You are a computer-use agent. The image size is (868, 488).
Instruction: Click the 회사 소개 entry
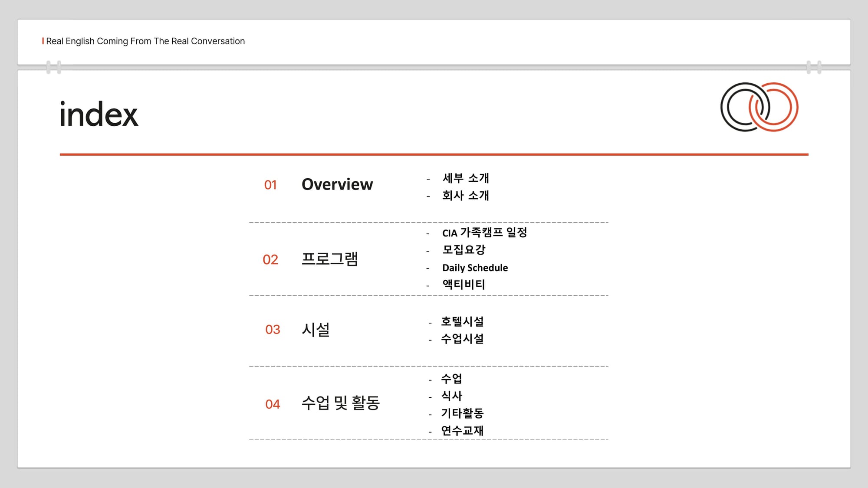[x=465, y=196]
